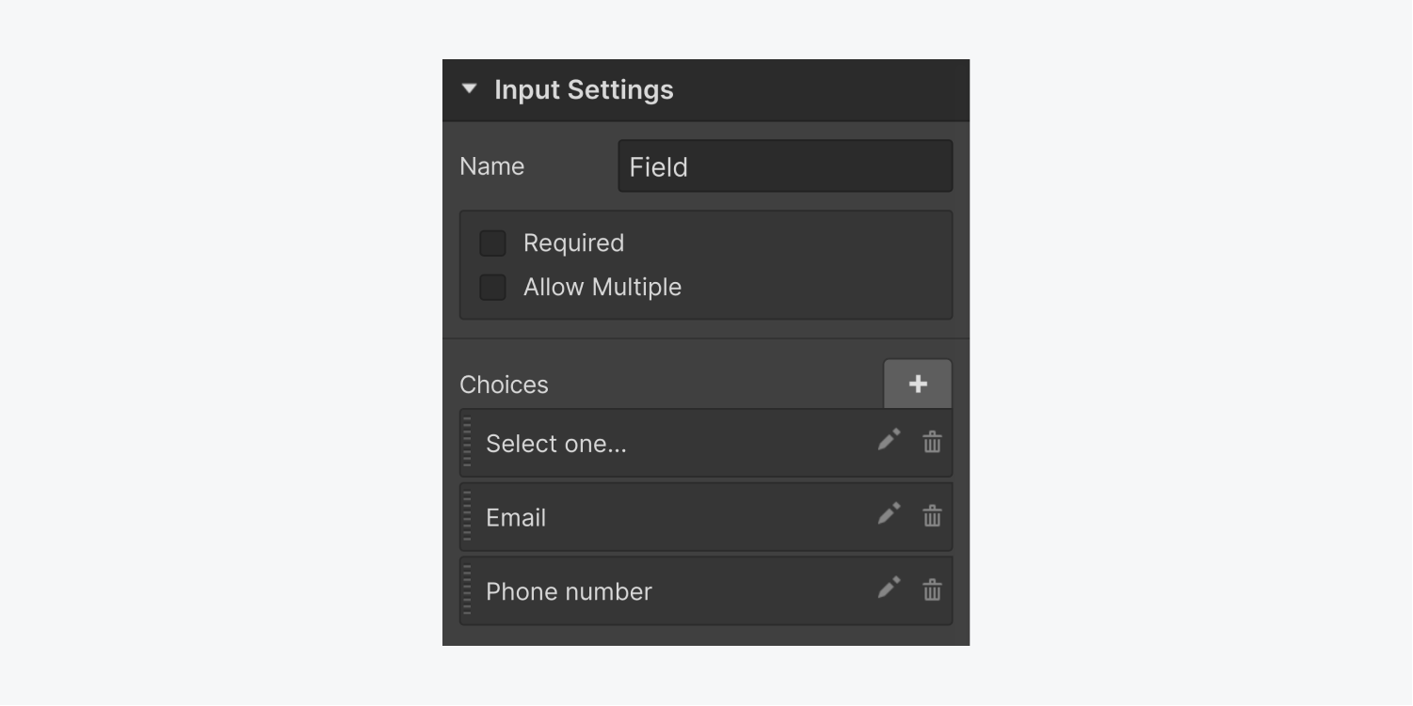Add a new choice using the plus icon

tap(917, 384)
